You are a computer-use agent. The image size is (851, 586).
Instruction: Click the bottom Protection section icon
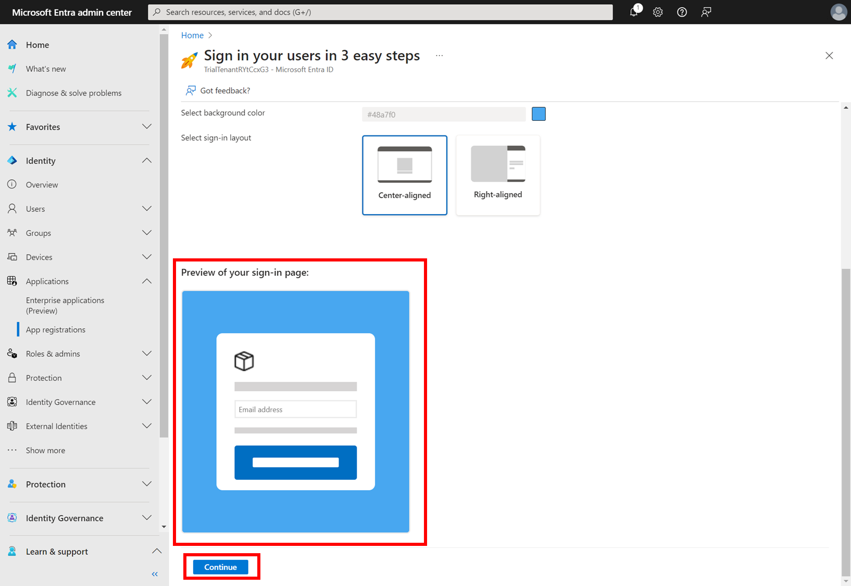pyautogui.click(x=12, y=484)
